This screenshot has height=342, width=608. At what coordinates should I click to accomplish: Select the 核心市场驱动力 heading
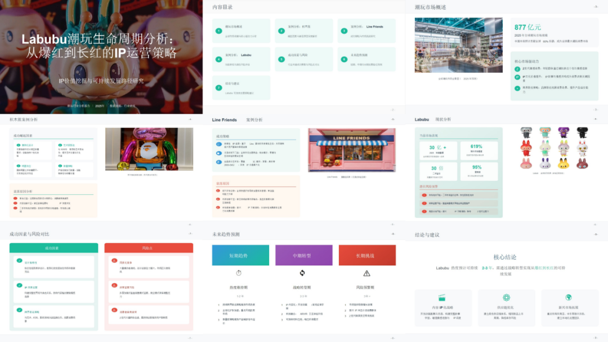tap(526, 61)
